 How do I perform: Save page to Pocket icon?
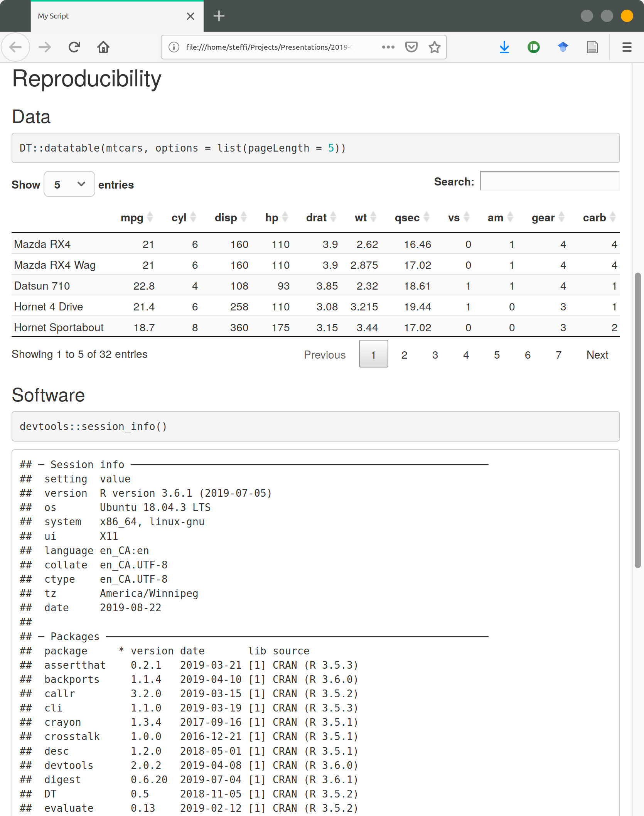tap(411, 47)
